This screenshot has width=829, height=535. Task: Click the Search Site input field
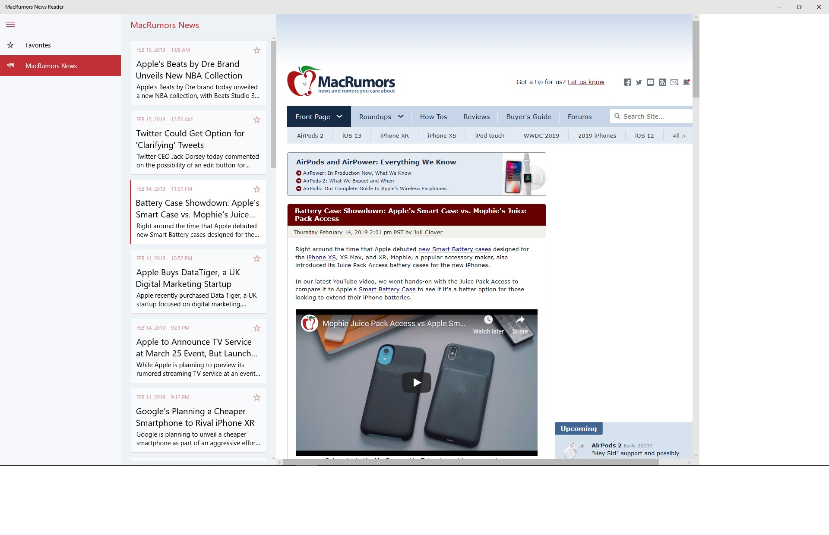pyautogui.click(x=651, y=116)
